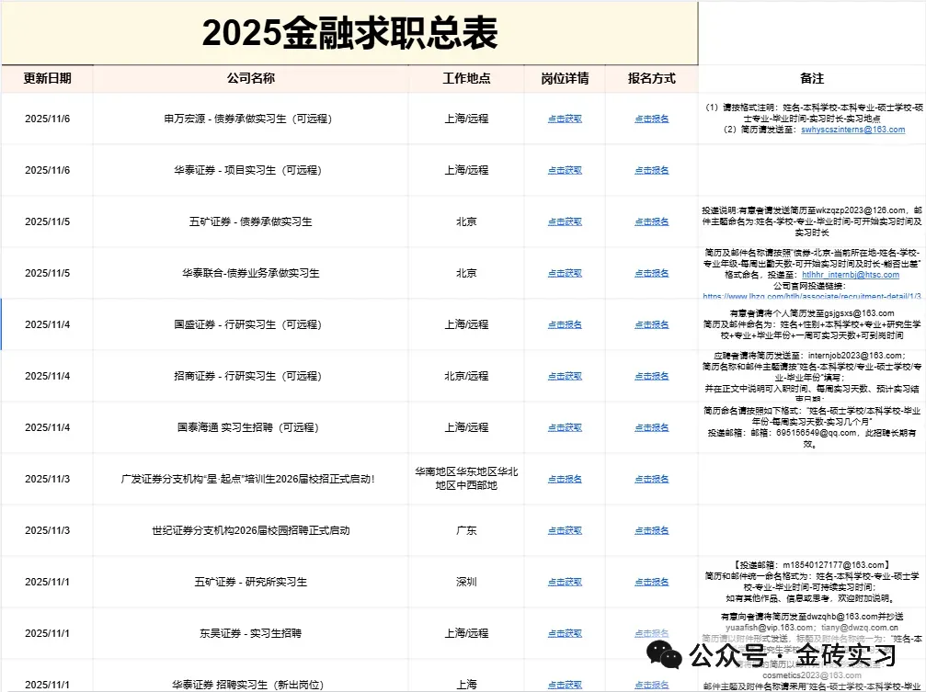
Task: Click email link swhyscszinterns@163.com
Action: point(852,130)
